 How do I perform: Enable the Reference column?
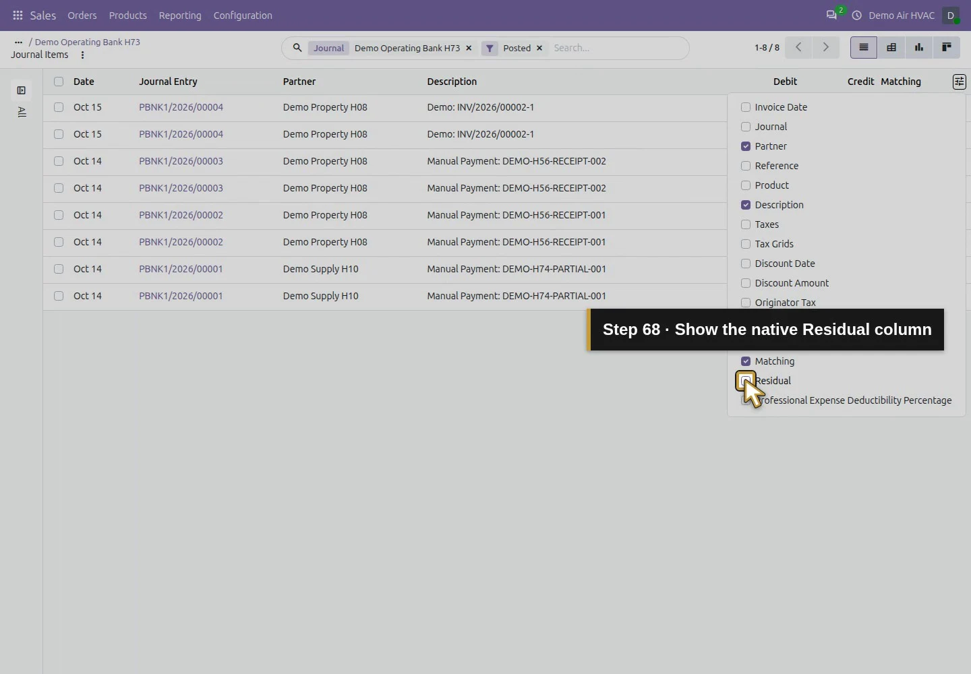coord(746,166)
